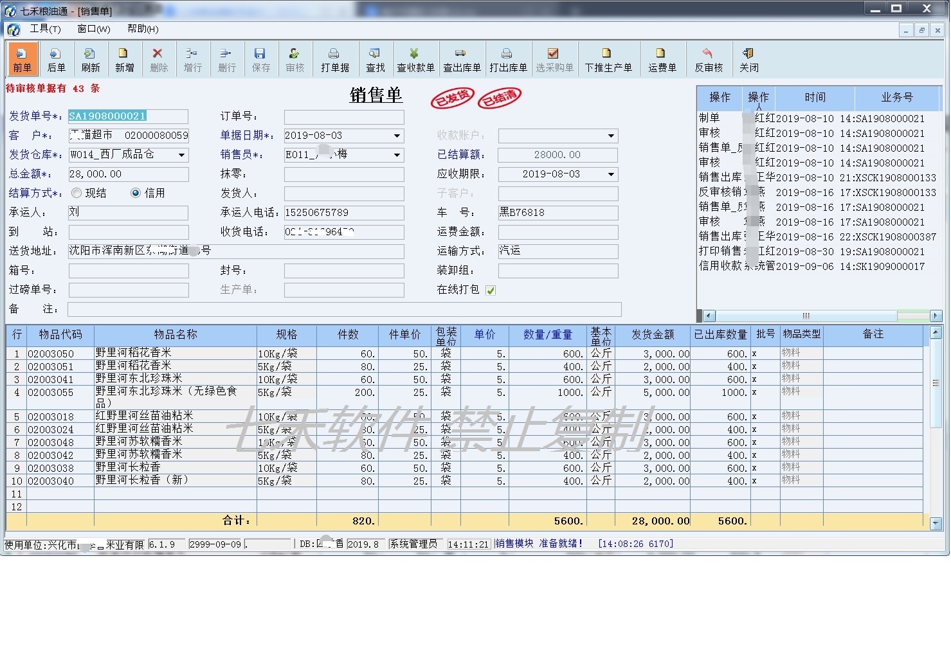The image size is (951, 653).
Task: Click the 总金额 field 28,000.00
Action: click(128, 174)
